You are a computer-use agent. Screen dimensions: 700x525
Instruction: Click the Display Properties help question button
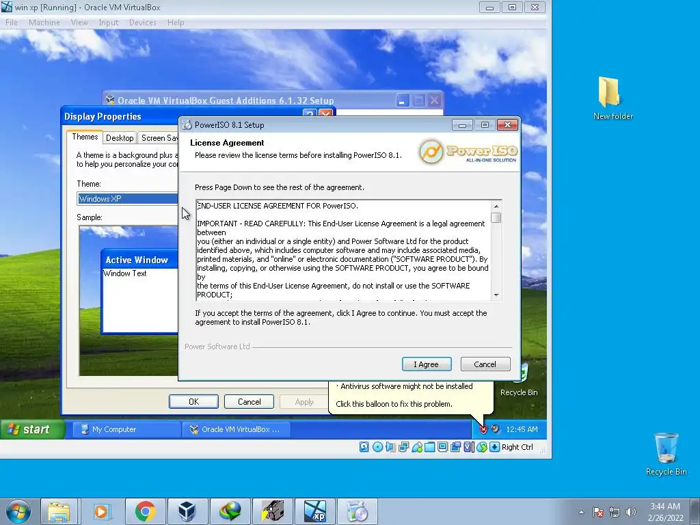[310, 113]
